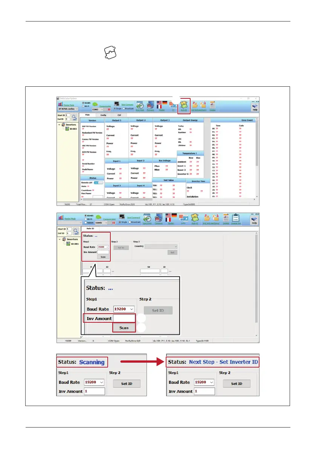Viewport: 316px width, 449px height.
Task: Click red pause icon beside COM5
Action: (113, 222)
